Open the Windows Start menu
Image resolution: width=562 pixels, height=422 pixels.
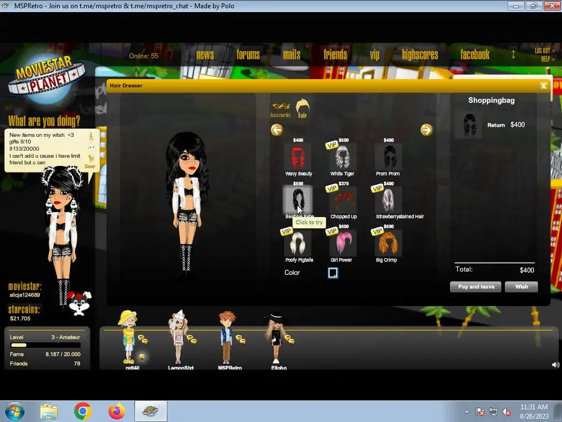click(15, 411)
